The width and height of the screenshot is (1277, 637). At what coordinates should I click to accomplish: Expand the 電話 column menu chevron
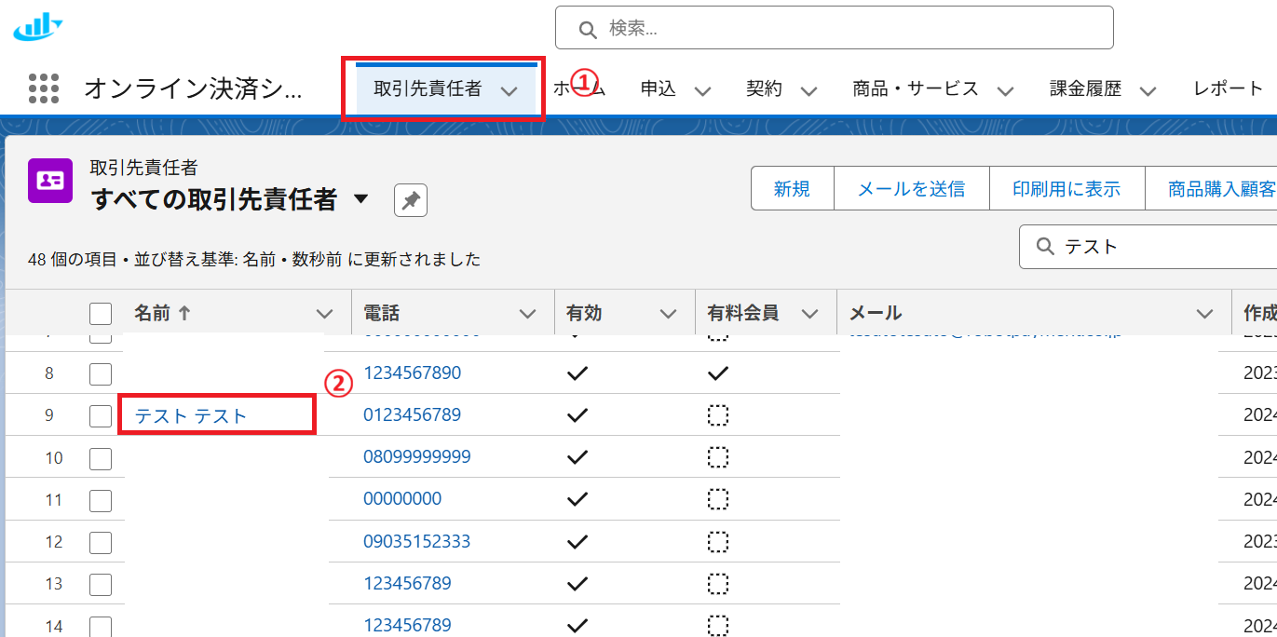pos(527,314)
